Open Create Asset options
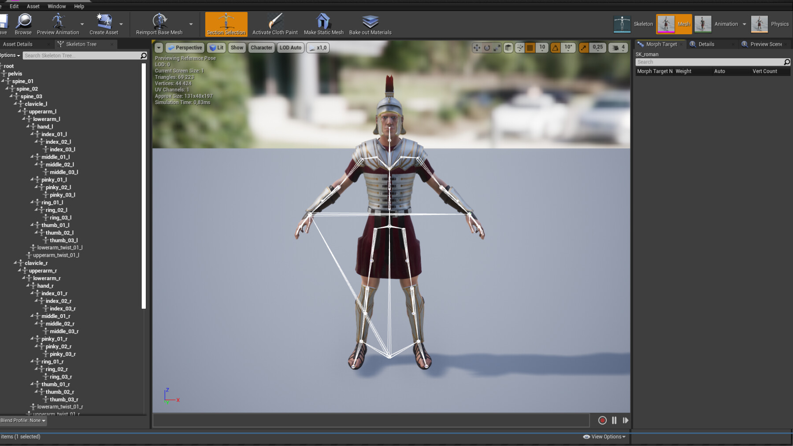 [x=120, y=24]
